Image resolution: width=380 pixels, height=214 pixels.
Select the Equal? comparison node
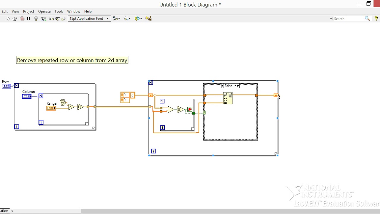(x=171, y=110)
